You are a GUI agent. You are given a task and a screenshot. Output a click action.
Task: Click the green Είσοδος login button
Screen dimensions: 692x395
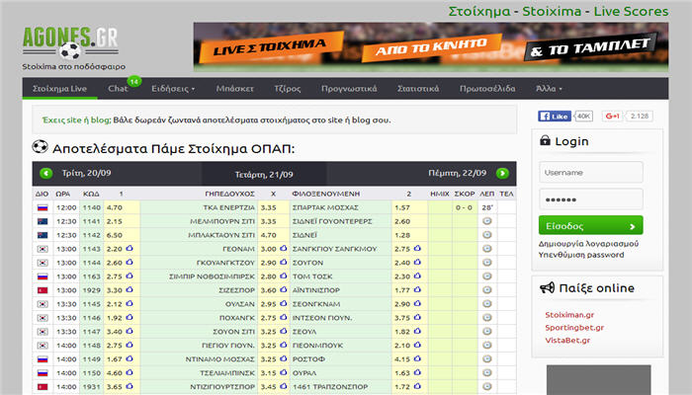pos(590,225)
